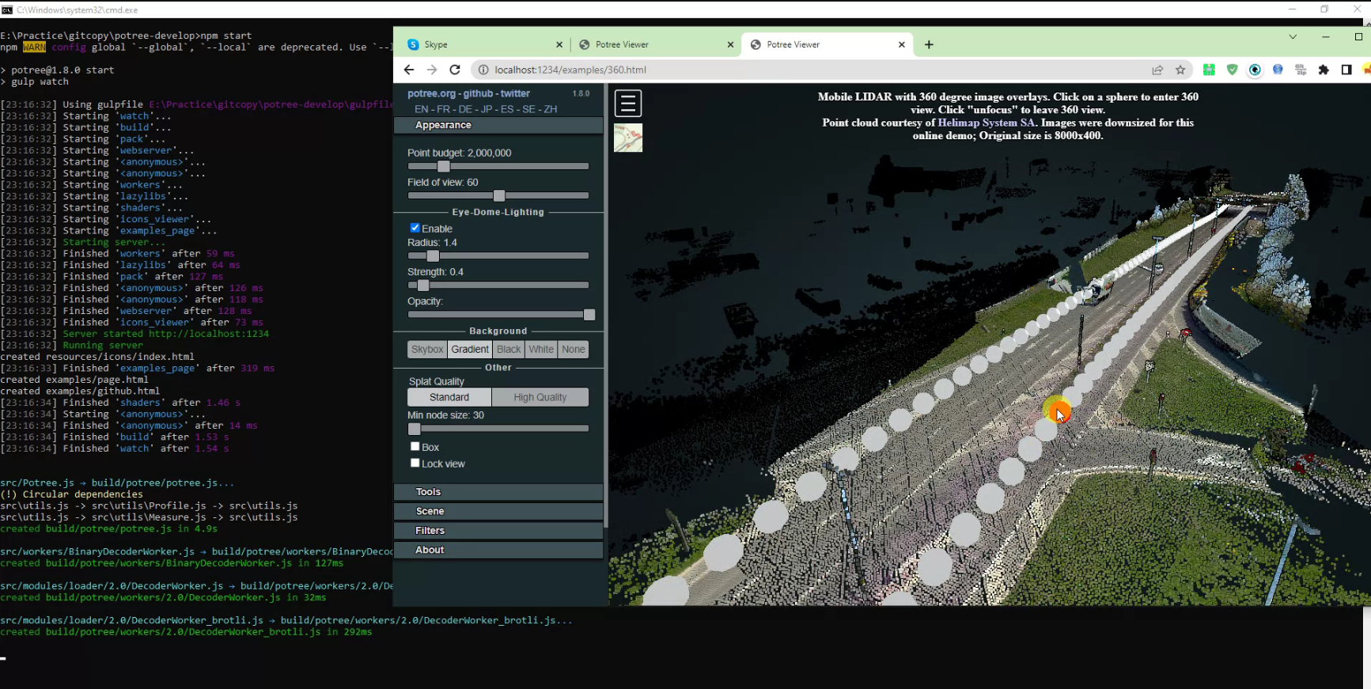Switch to the Skype tab
Image resolution: width=1371 pixels, height=689 pixels.
(x=484, y=44)
